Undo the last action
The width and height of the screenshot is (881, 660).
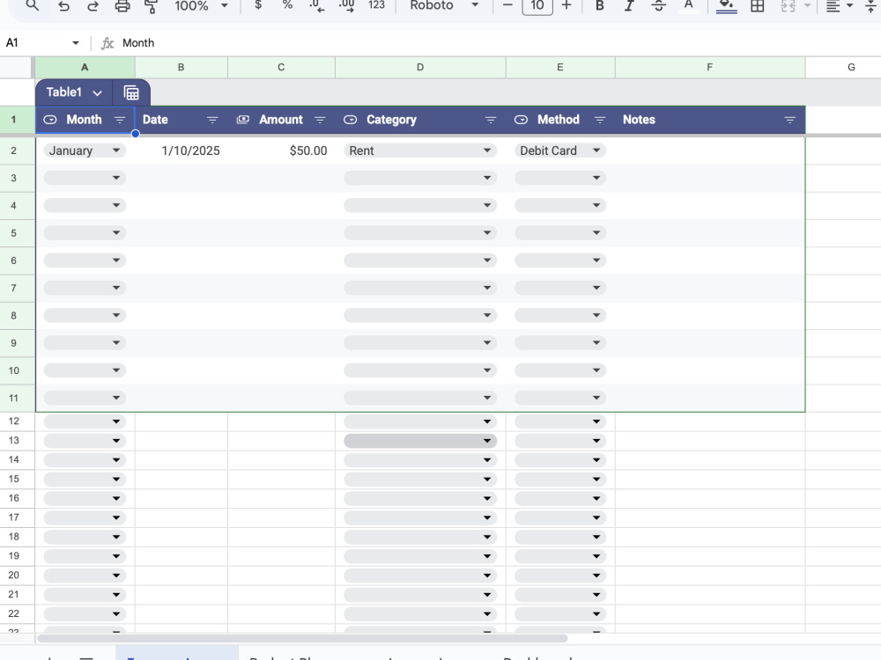(x=64, y=5)
